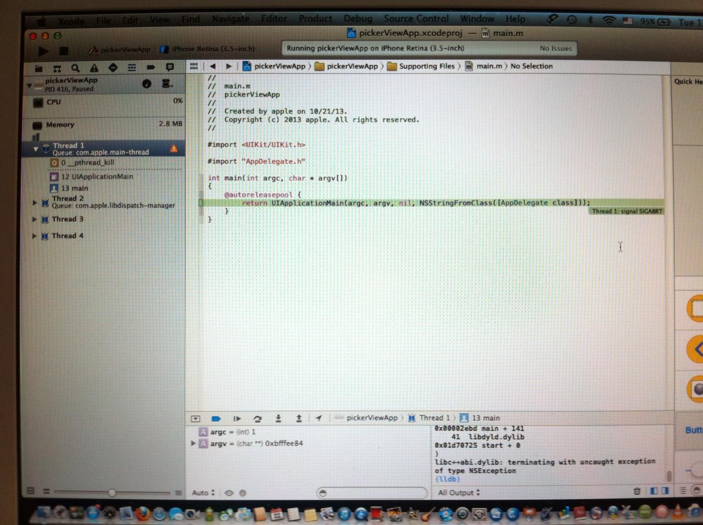Open the File menu
The image size is (703, 525).
[x=103, y=21]
